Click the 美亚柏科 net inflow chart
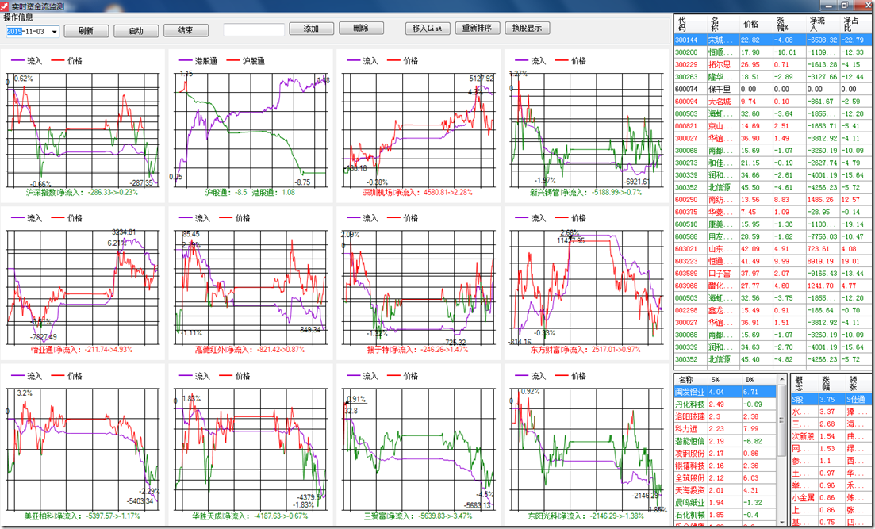The image size is (875, 529). tap(83, 443)
